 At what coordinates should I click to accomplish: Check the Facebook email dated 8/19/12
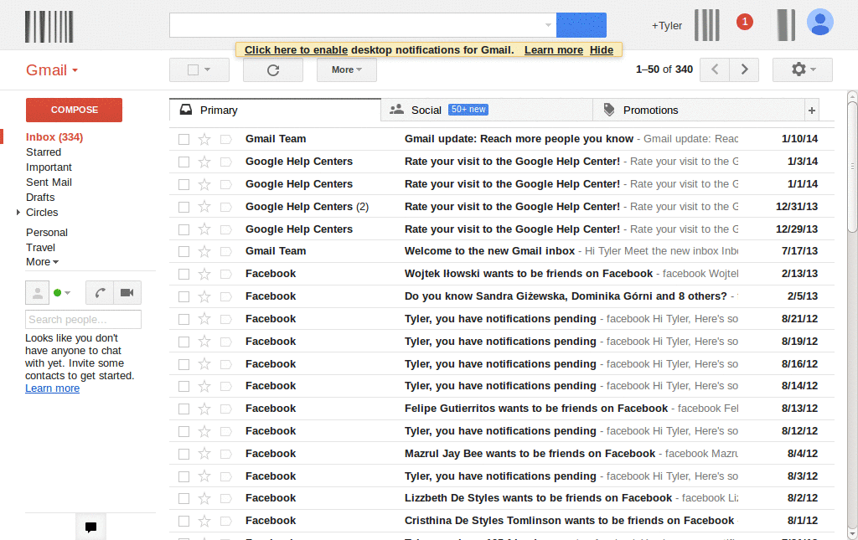point(183,342)
